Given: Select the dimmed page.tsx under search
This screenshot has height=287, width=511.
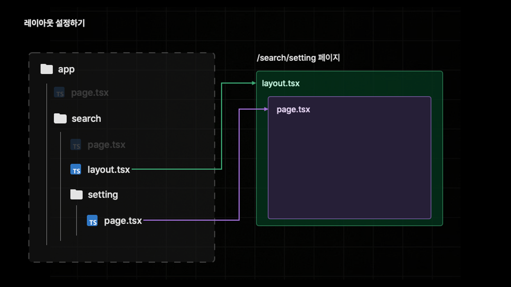Looking at the screenshot, I should 106,145.
